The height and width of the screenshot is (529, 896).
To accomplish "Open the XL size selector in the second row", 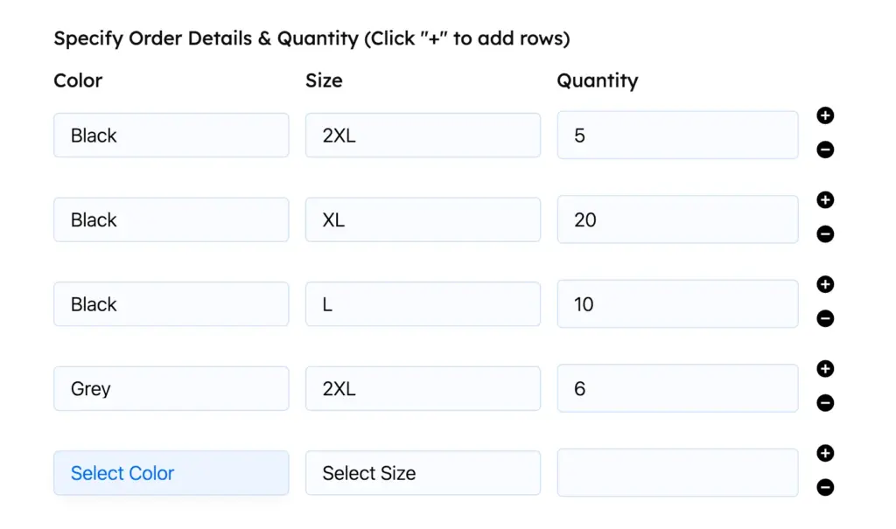I will [x=423, y=219].
